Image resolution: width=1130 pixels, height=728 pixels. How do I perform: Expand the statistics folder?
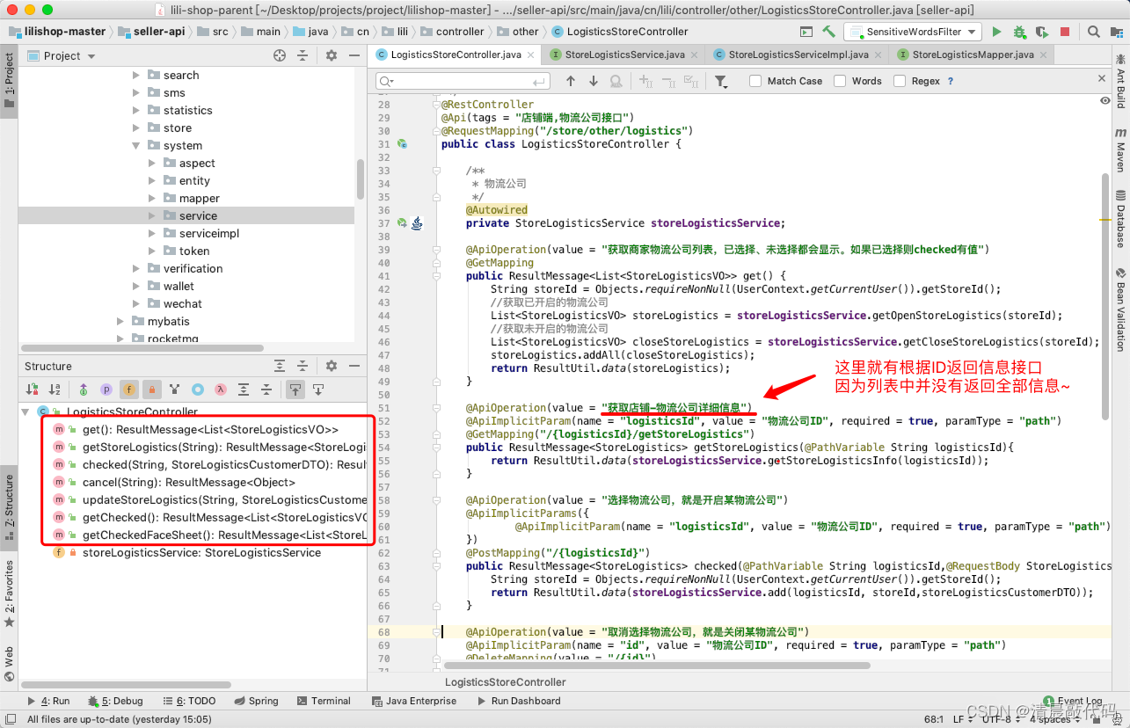tap(136, 111)
